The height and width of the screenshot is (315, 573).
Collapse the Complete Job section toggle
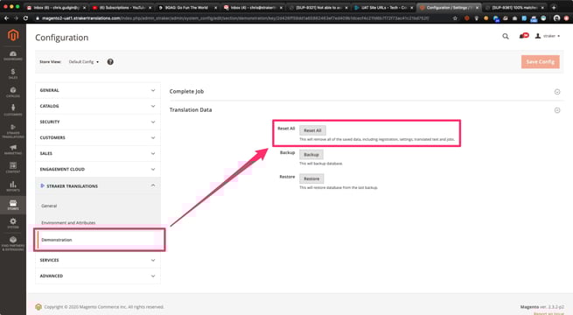point(557,92)
